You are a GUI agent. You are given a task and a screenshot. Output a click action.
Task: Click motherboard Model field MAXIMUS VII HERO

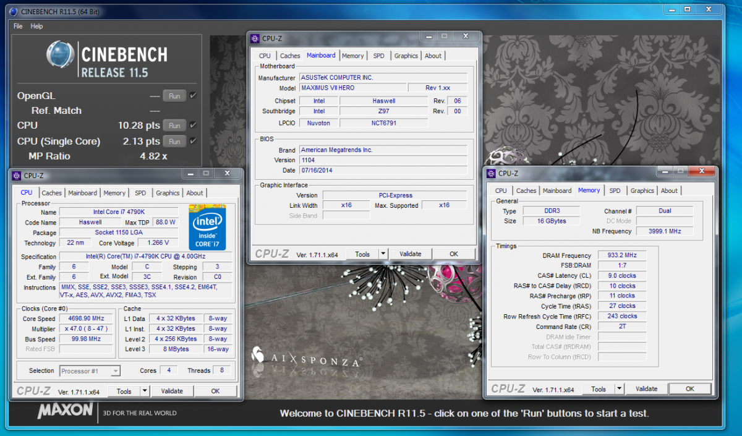pos(352,88)
